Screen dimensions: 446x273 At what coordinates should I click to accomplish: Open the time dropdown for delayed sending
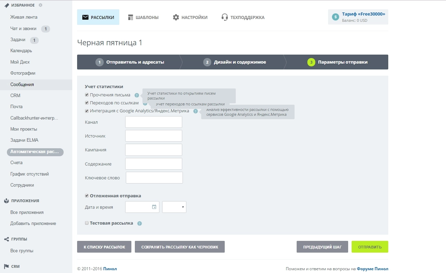pos(174,207)
